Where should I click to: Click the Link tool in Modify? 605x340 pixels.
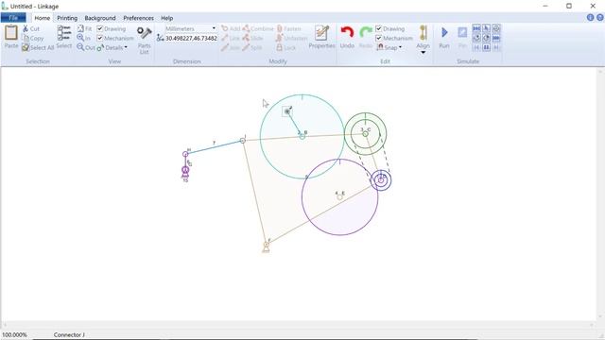[x=231, y=38]
